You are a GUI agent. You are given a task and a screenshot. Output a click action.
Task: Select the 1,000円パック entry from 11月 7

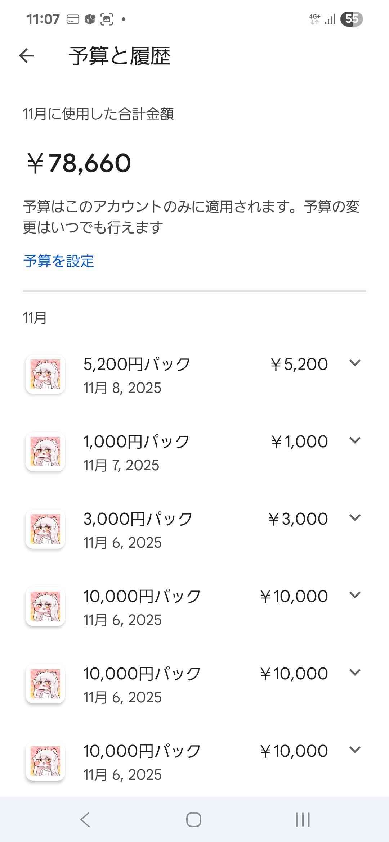tap(136, 452)
